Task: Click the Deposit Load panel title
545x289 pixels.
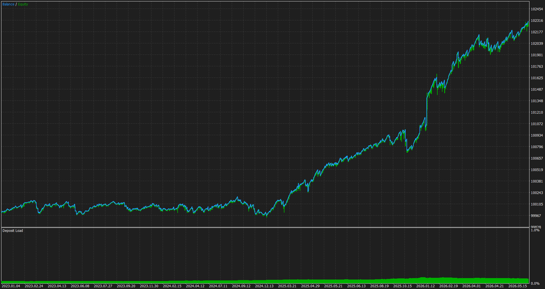Action: pyautogui.click(x=13, y=231)
